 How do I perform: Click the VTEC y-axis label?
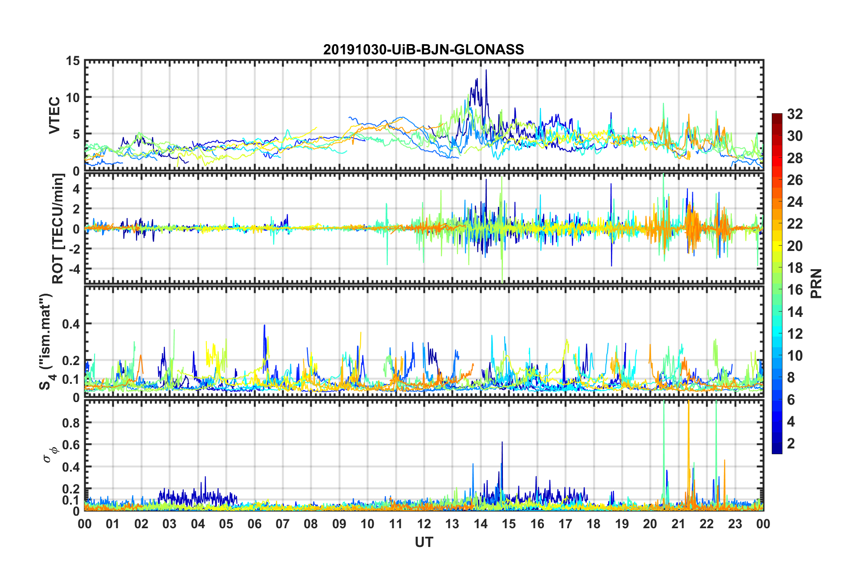[54, 115]
